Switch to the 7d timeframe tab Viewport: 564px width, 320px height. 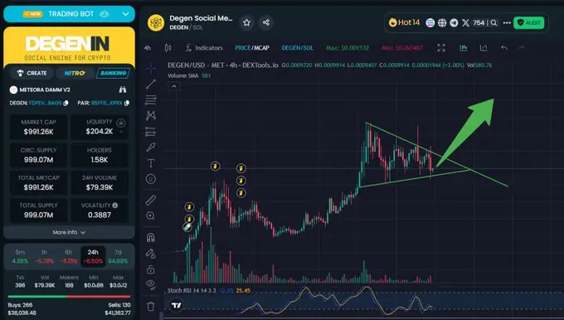coord(118,256)
